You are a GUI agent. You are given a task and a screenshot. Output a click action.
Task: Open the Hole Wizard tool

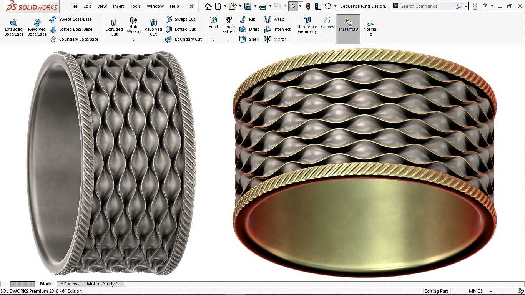point(134,25)
